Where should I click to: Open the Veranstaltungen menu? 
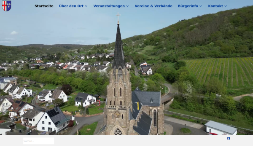[109, 6]
